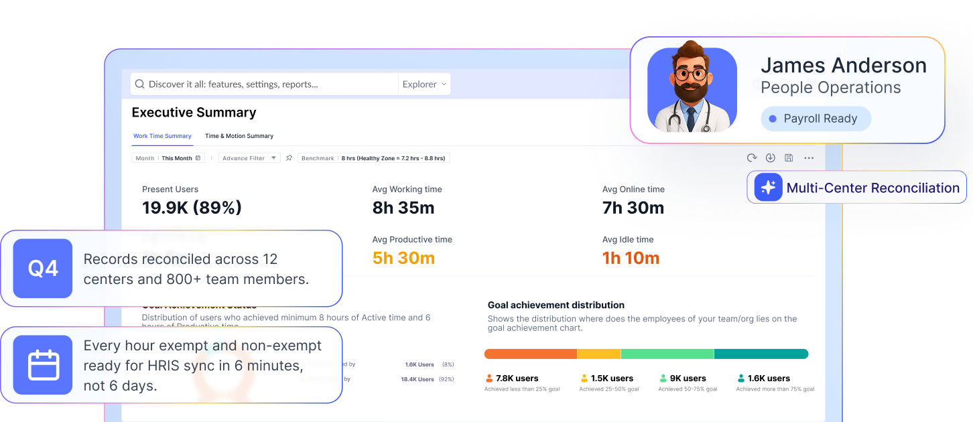Screen dimensions: 973x422
Task: Open the Benchmark 8 hrs selector
Action: click(373, 158)
